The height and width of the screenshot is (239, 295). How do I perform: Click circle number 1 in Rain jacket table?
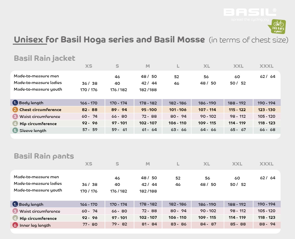click(15, 103)
